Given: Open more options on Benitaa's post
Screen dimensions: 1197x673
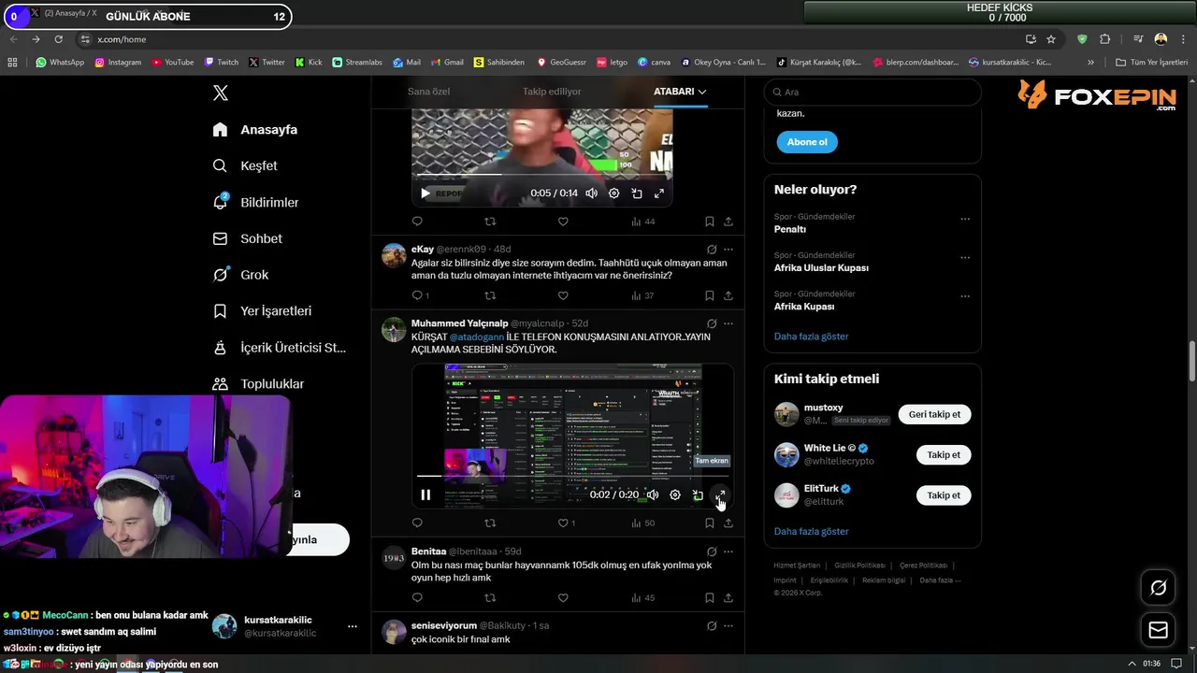Looking at the screenshot, I should (x=728, y=551).
